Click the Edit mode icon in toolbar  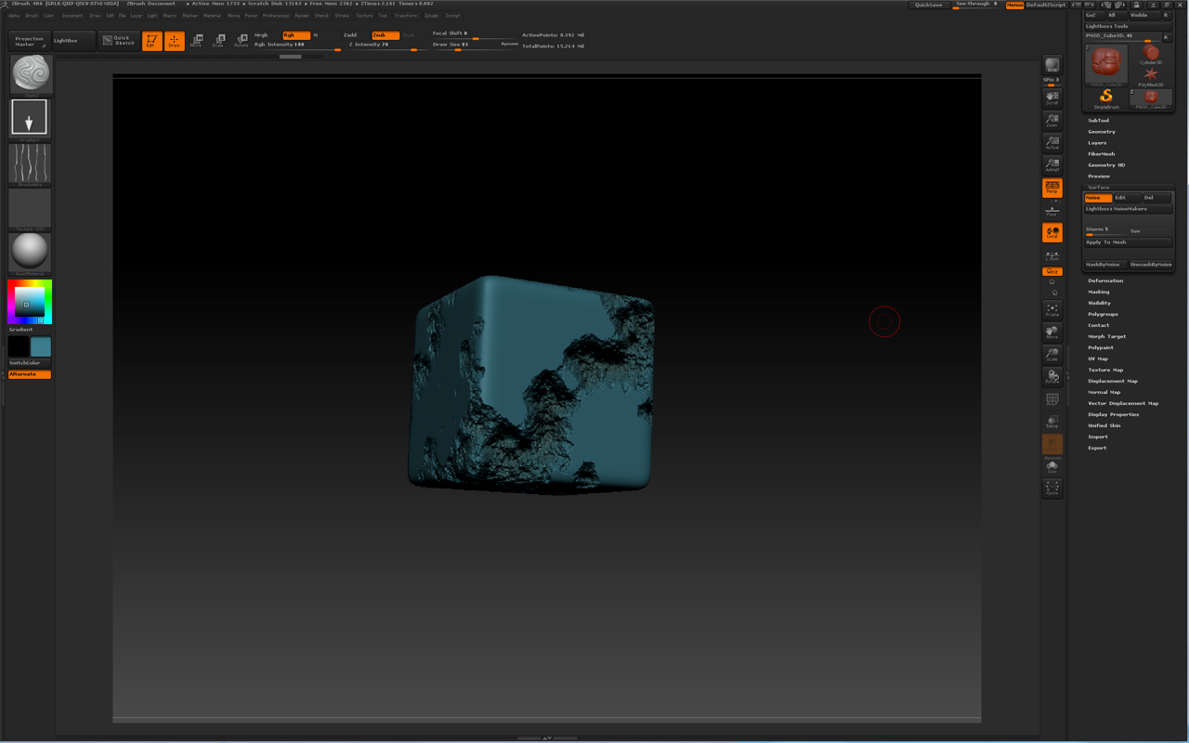tap(151, 41)
